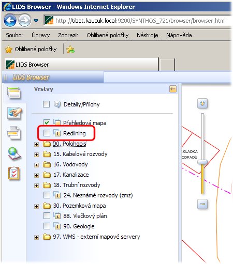The width and height of the screenshot is (233, 264).
Task: Open the Nástroje menu
Action: [148, 35]
